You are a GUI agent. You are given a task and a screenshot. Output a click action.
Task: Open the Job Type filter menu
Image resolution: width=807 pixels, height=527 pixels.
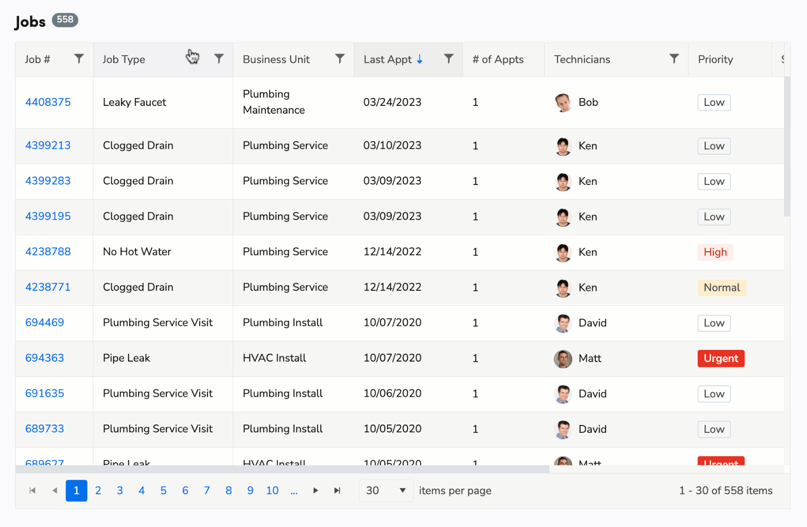(x=219, y=59)
